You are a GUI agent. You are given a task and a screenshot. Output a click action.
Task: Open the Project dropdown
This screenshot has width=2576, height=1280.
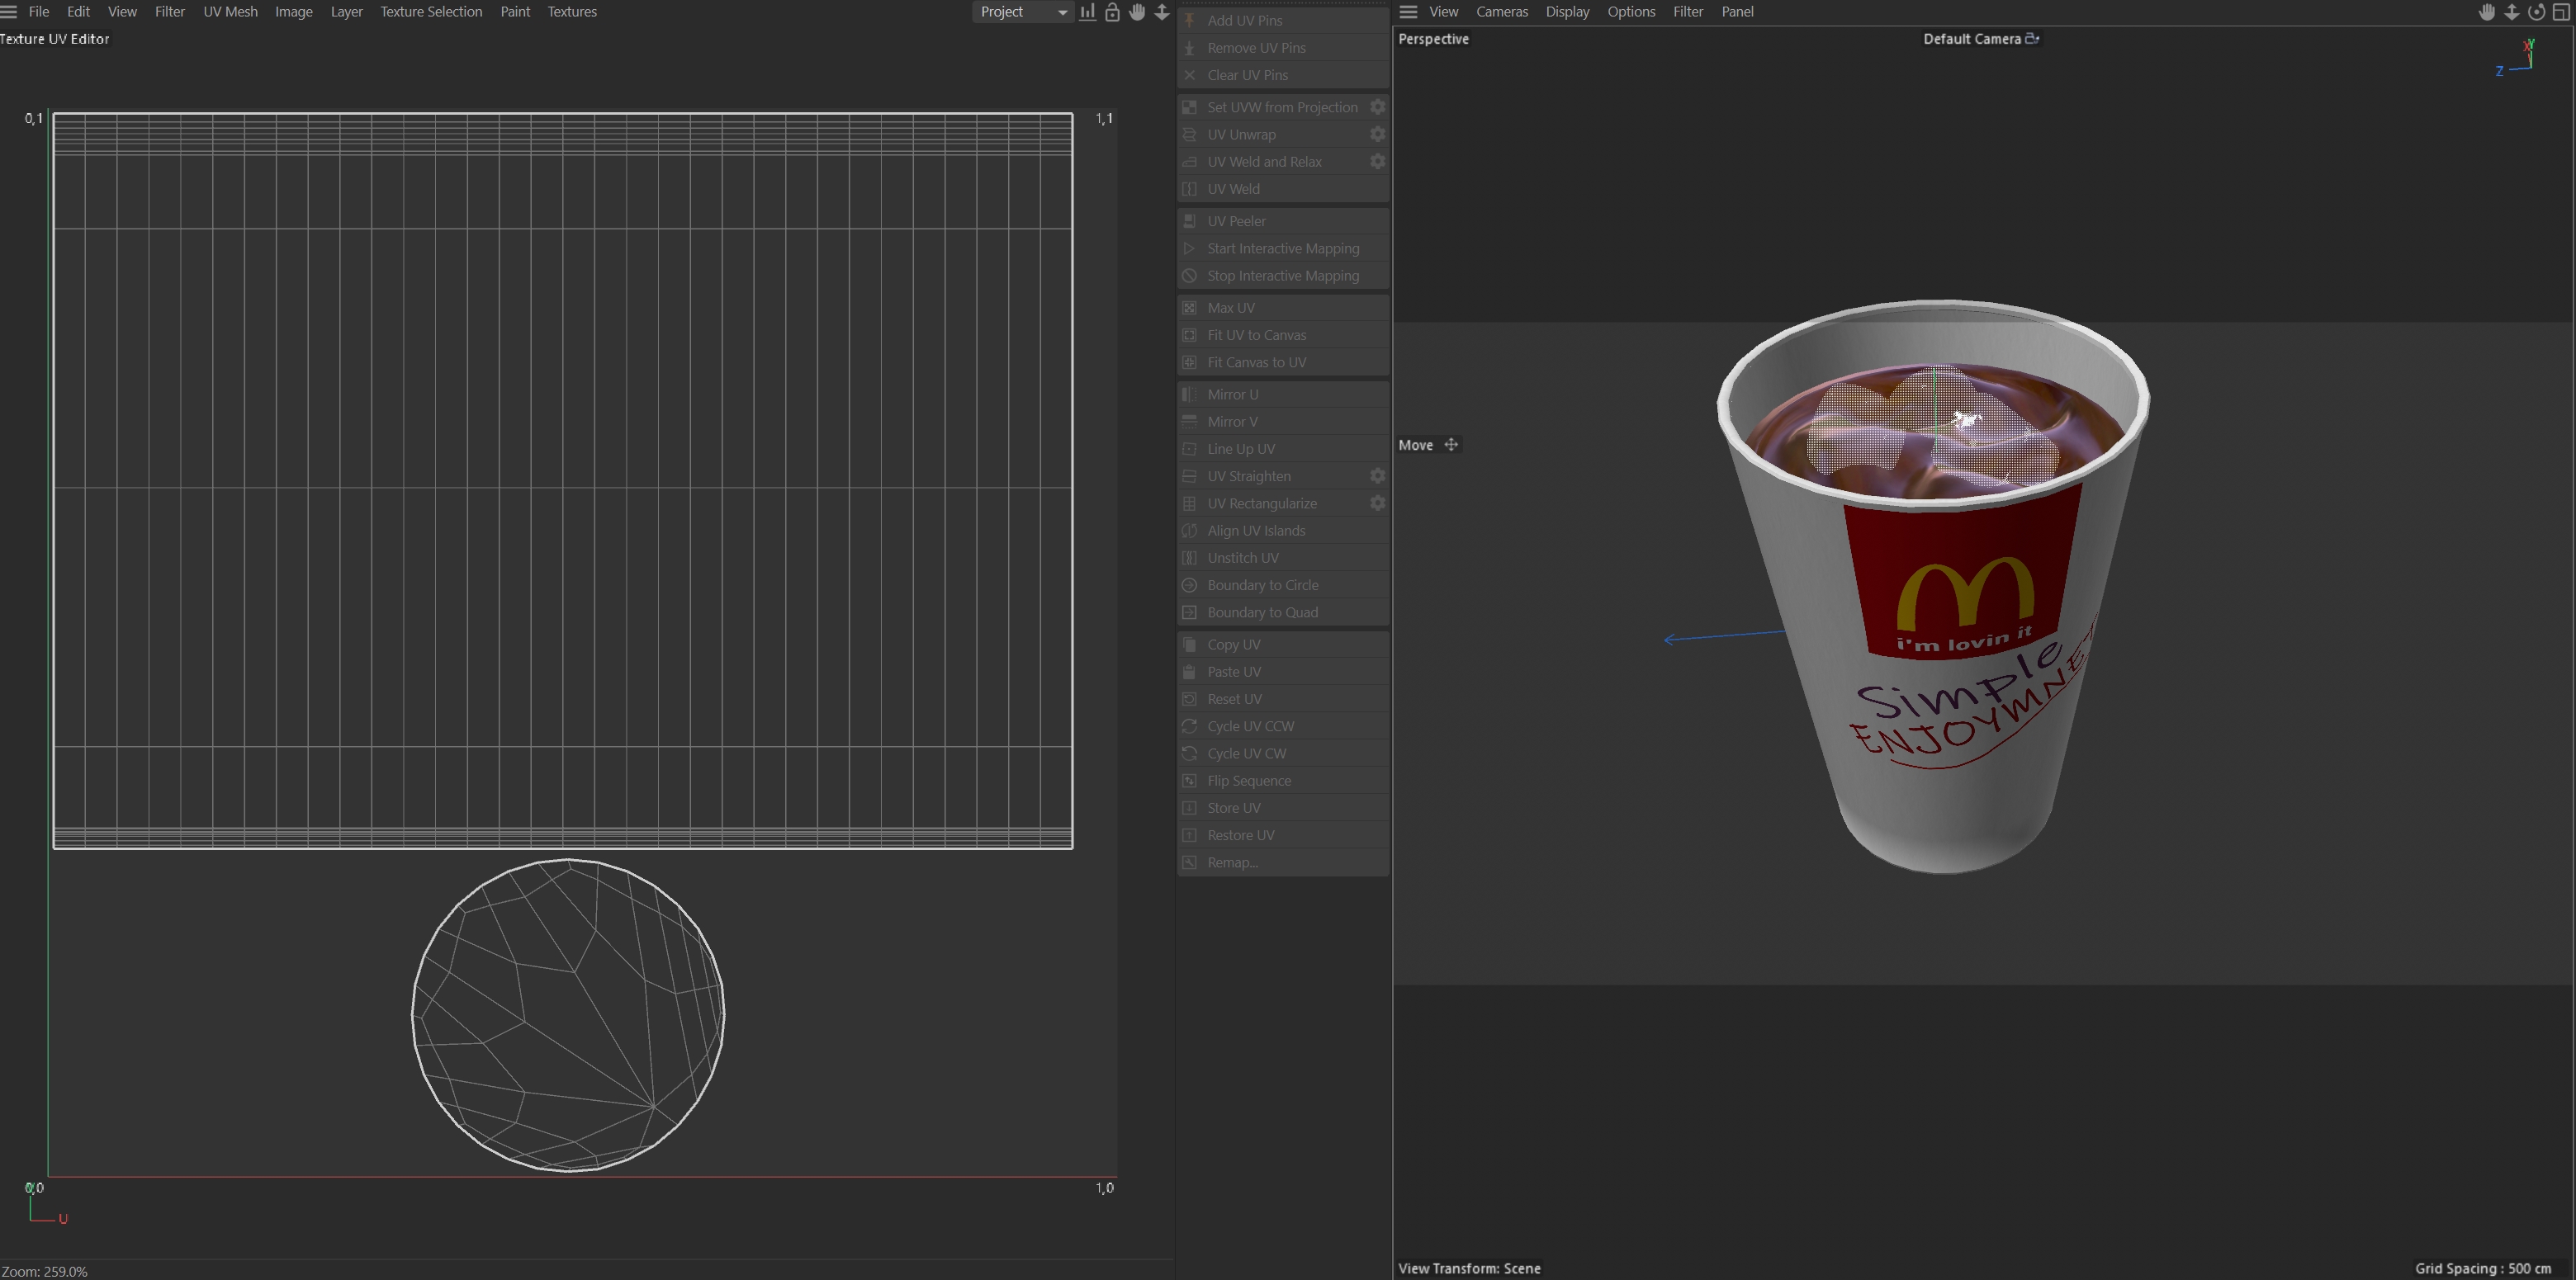(1022, 12)
